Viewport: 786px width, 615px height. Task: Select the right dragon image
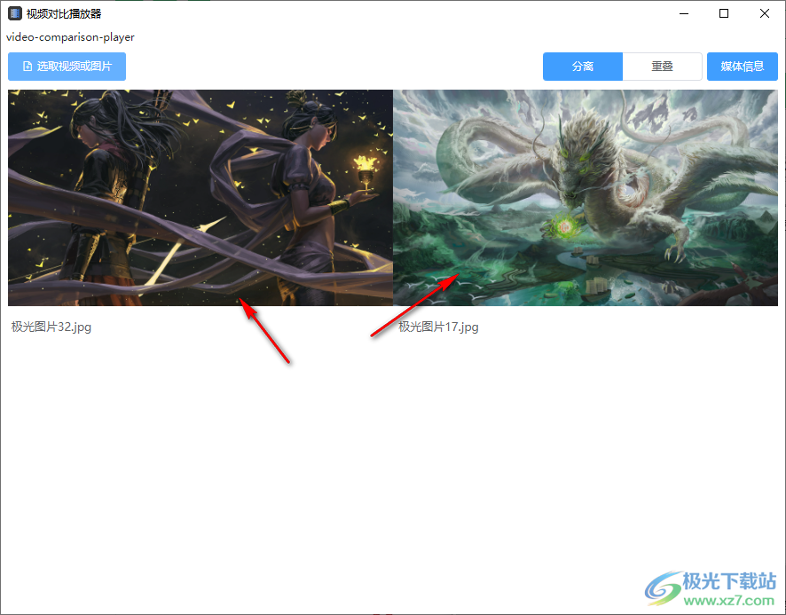586,198
